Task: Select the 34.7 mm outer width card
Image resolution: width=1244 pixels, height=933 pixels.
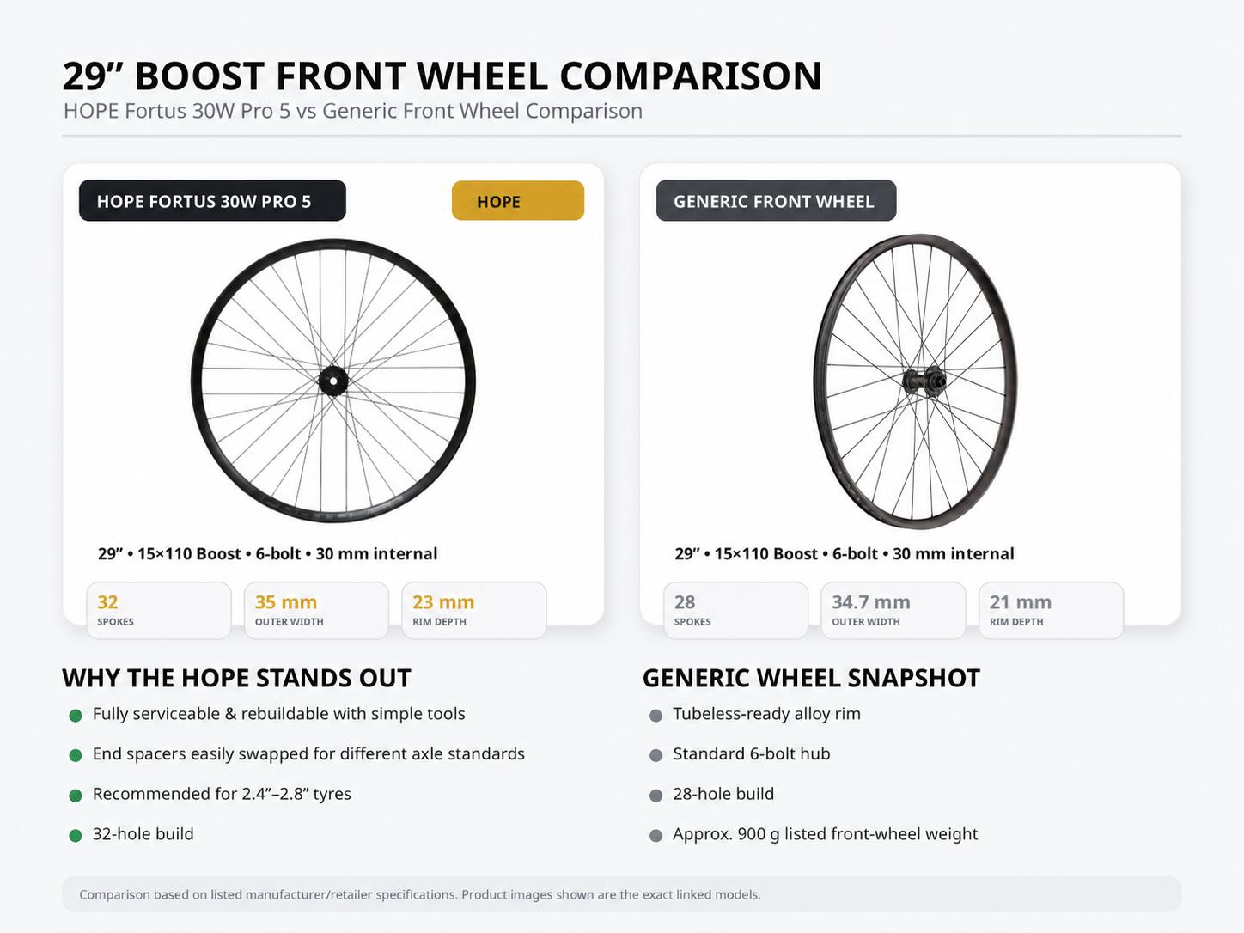Action: click(893, 610)
